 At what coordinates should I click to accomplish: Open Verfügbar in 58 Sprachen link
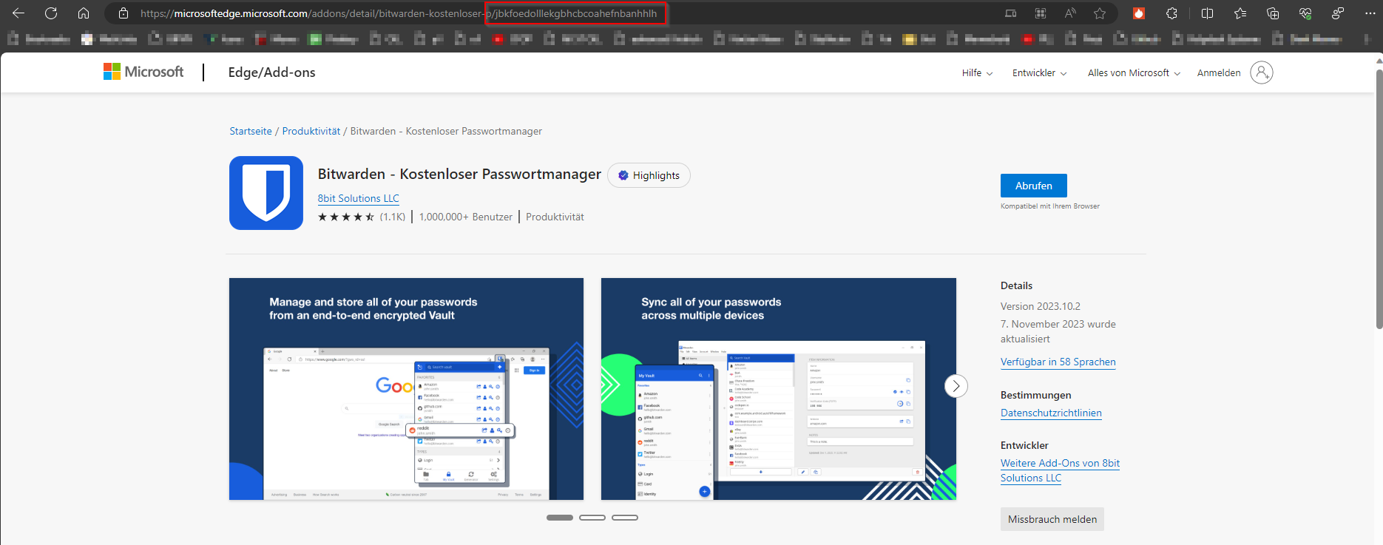(x=1058, y=362)
